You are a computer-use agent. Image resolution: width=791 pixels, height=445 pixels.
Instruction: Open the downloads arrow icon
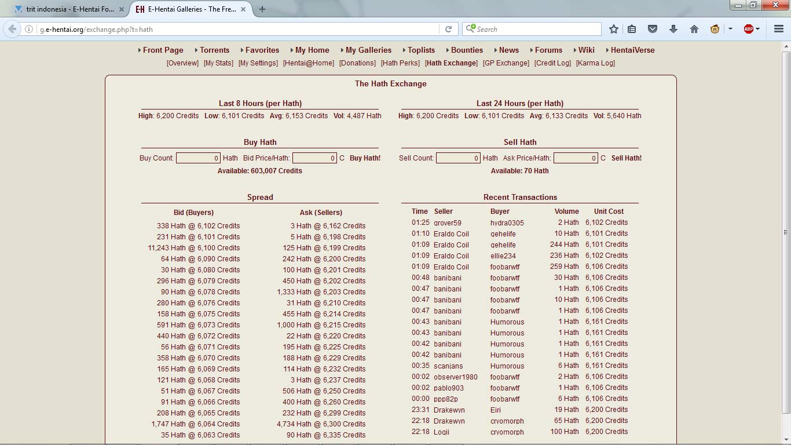(x=673, y=29)
